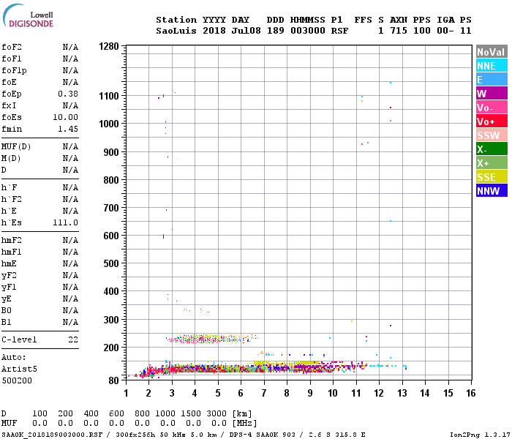Click the 1100 km axis label
512x439 pixels.
pos(109,96)
